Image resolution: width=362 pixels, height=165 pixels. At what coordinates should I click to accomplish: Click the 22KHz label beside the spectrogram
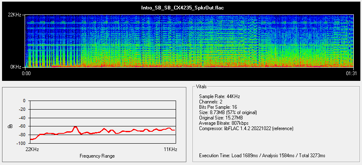(16, 15)
